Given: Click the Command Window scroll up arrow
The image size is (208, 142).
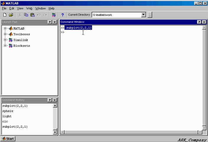Looking at the screenshot, I should click(204, 28).
